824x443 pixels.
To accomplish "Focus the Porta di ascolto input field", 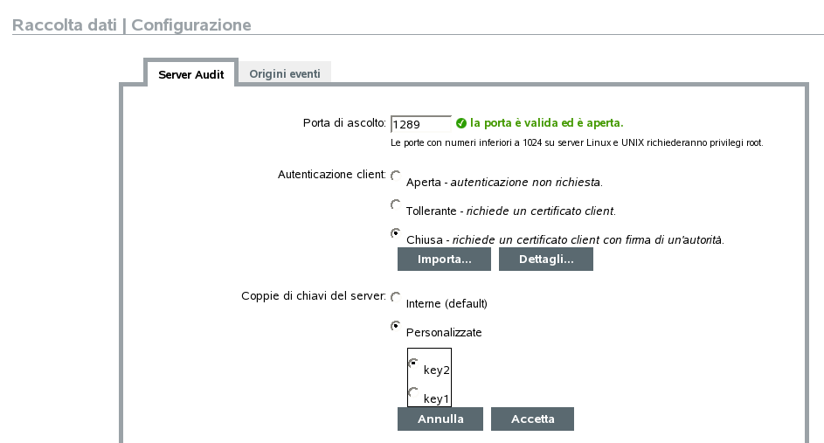I will coord(420,124).
